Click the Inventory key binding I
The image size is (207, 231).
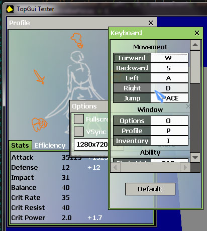tap(169, 141)
